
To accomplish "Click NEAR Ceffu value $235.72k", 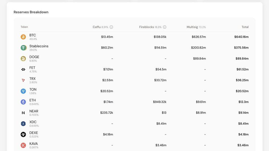I will [x=107, y=113].
